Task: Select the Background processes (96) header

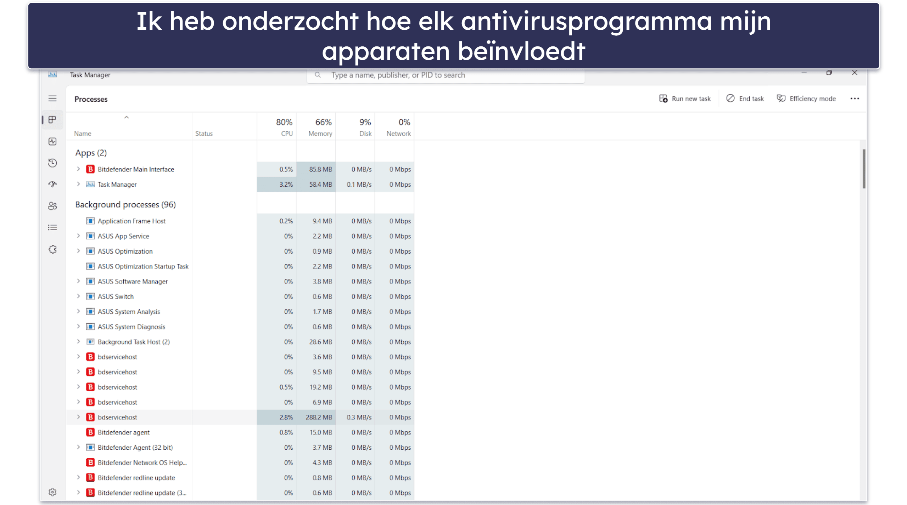Action: coord(125,205)
